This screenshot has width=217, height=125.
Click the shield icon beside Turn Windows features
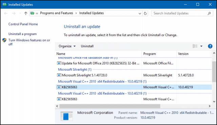pyautogui.click(x=4, y=40)
